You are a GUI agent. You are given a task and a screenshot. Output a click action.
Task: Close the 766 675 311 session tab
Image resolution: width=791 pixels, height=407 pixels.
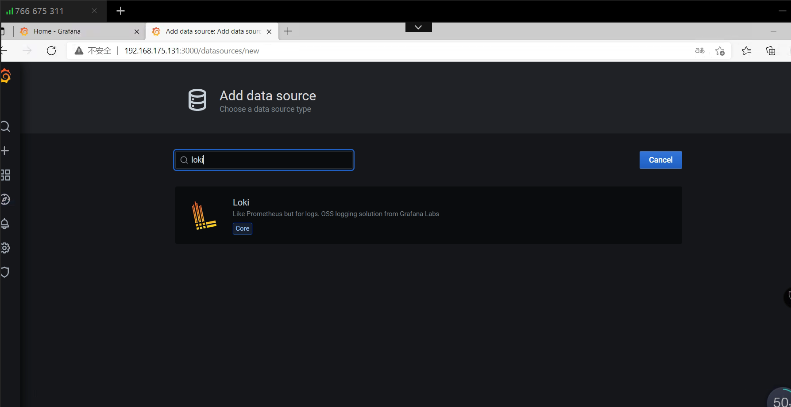94,11
